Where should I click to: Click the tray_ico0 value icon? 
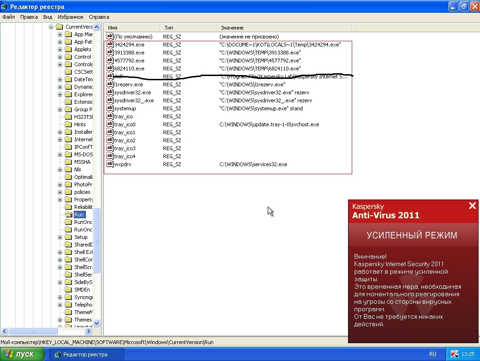point(110,124)
